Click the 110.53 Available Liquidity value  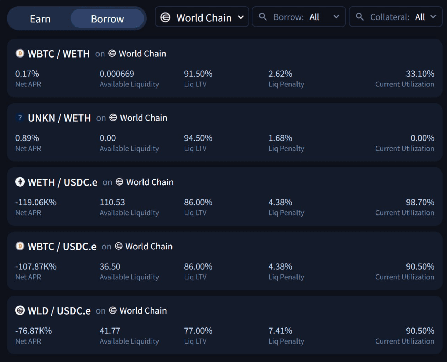[x=112, y=202]
